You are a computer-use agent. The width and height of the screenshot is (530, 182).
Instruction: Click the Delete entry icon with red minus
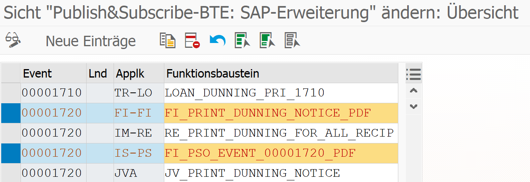click(193, 41)
